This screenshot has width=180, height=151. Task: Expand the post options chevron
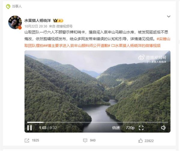tap(169, 17)
